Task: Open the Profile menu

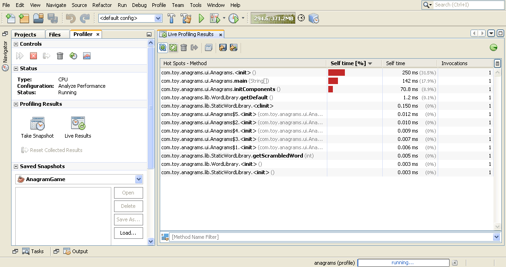Action: pyautogui.click(x=159, y=5)
